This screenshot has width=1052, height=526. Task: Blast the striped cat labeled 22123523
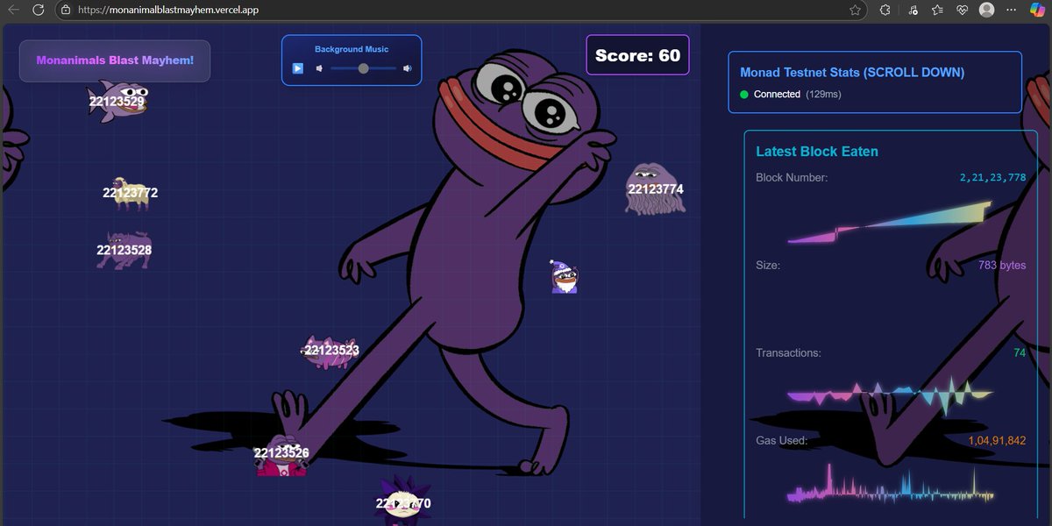(331, 351)
